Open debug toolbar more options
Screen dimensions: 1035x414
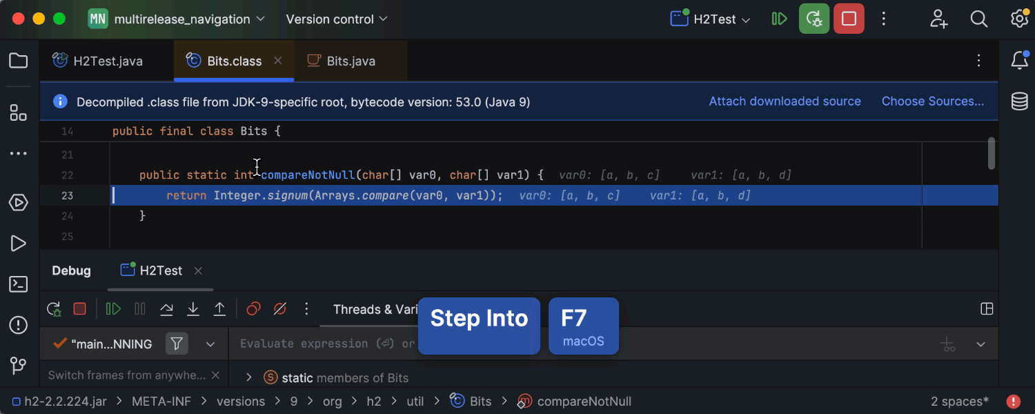[306, 309]
